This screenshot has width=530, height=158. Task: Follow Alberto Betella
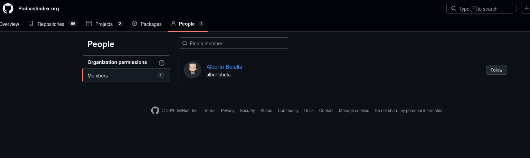coord(496,70)
